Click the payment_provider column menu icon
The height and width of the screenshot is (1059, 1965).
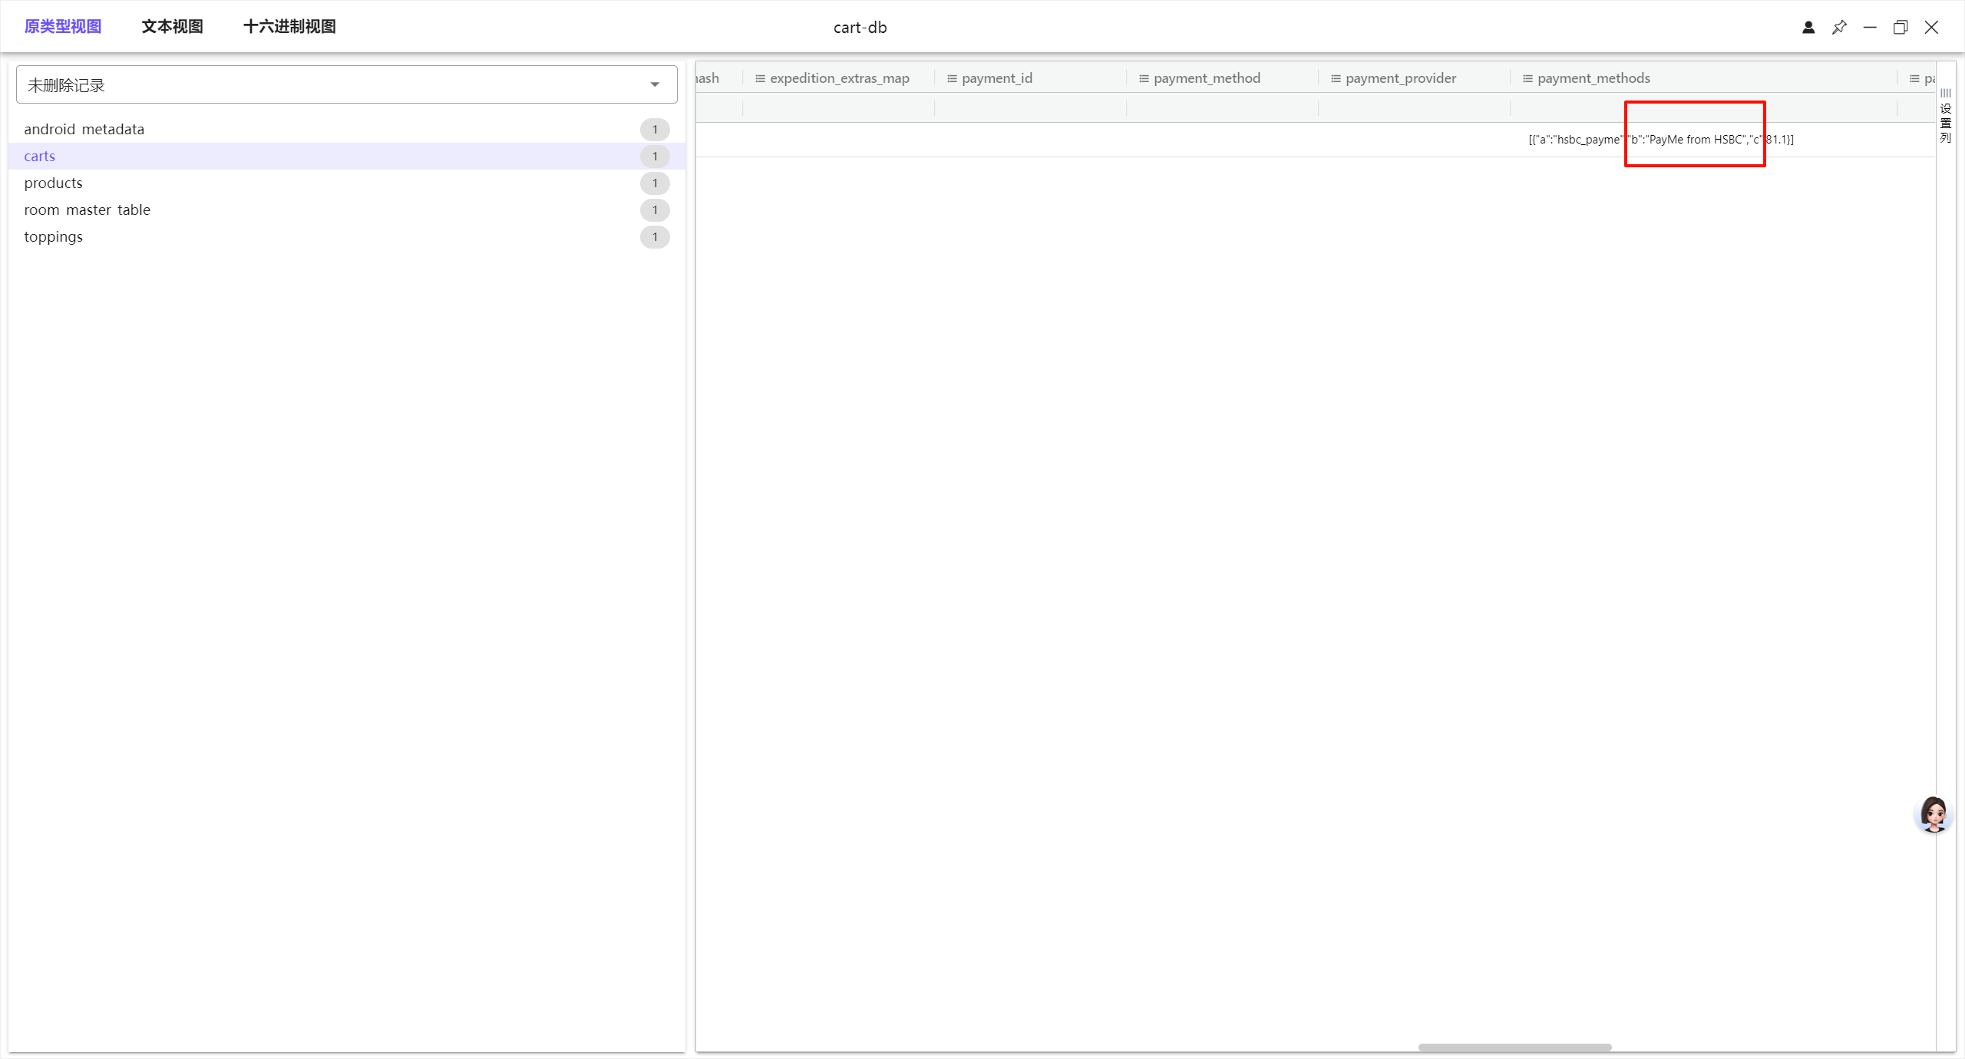pyautogui.click(x=1336, y=78)
